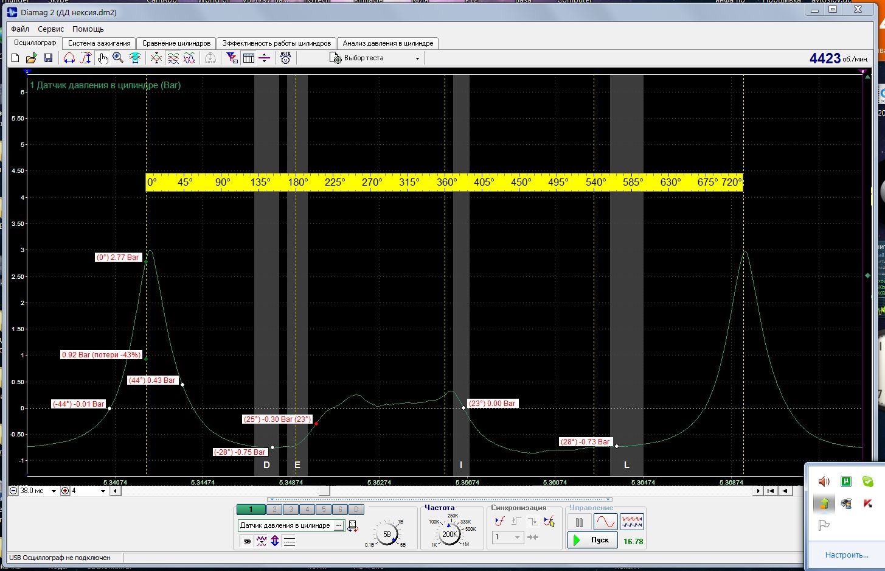Switch to Анализ давления в цилиндре tab
The width and height of the screenshot is (885, 571).
pos(388,43)
